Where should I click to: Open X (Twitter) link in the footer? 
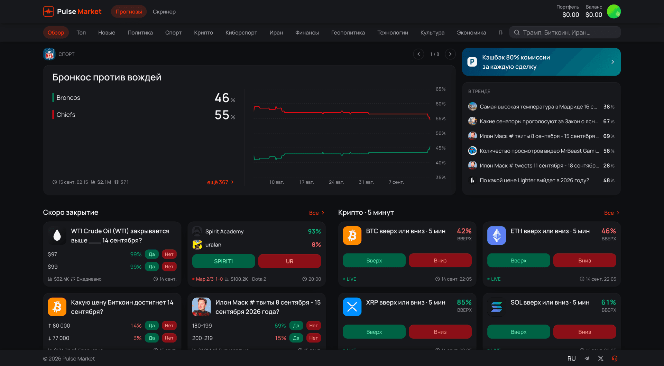(x=601, y=358)
